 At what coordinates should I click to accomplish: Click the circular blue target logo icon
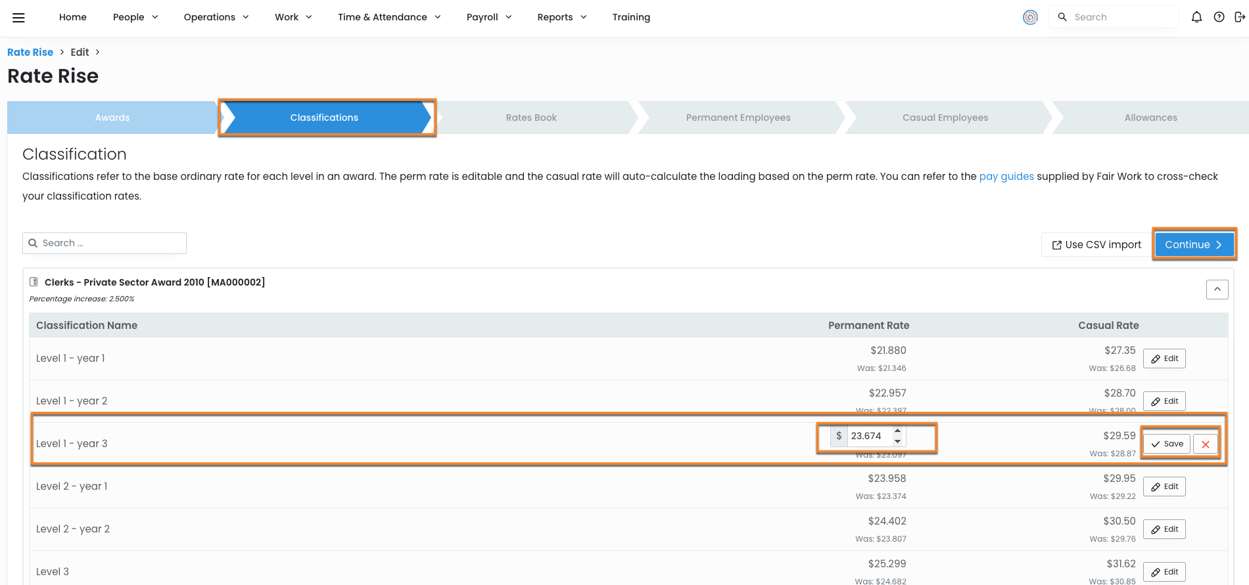(1030, 18)
